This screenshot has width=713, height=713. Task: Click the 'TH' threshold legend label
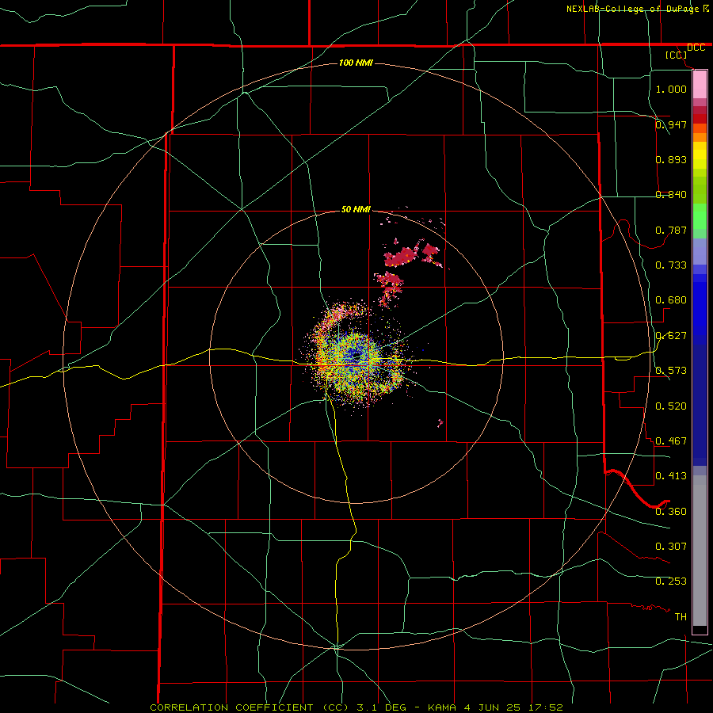pyautogui.click(x=681, y=617)
